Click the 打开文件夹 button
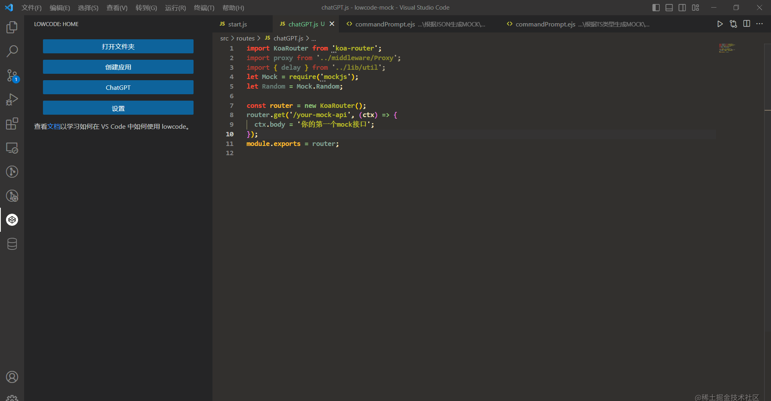 118,47
